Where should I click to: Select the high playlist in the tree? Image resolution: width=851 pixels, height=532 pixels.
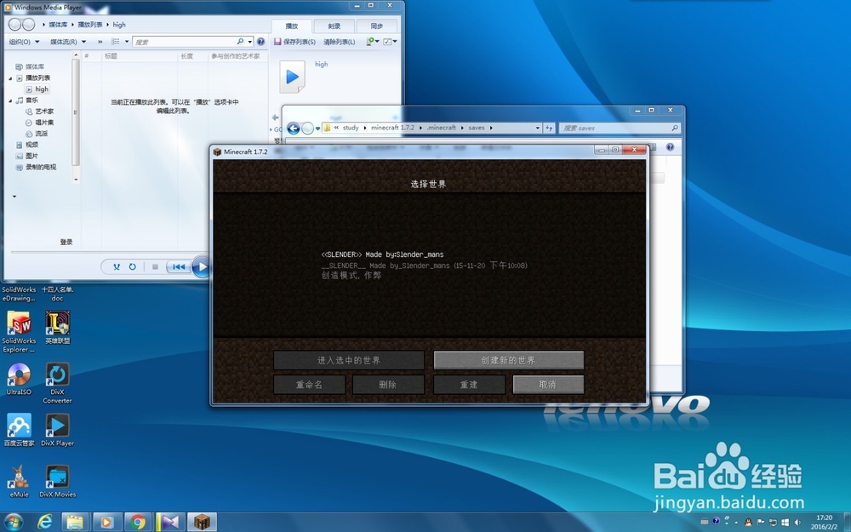37,89
